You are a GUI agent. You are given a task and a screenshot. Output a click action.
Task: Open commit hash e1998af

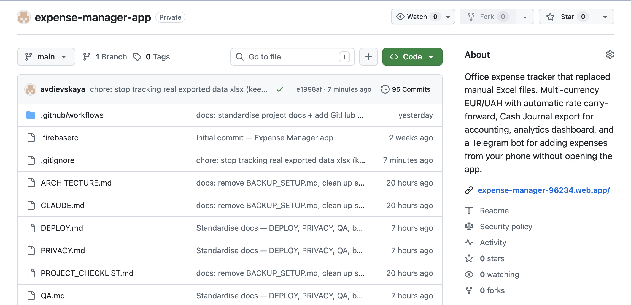309,89
